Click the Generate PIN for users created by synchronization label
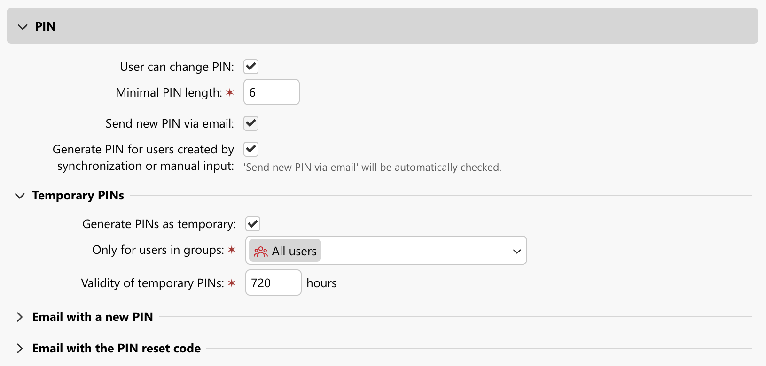 pos(143,157)
